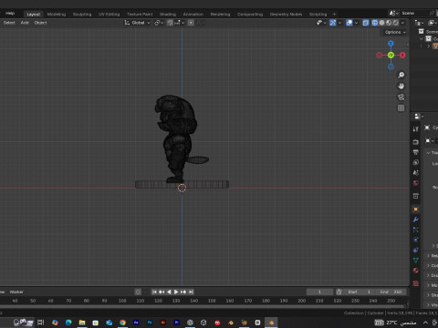Jump to the timeline start frame
The width and height of the screenshot is (438, 328).
pos(154,292)
